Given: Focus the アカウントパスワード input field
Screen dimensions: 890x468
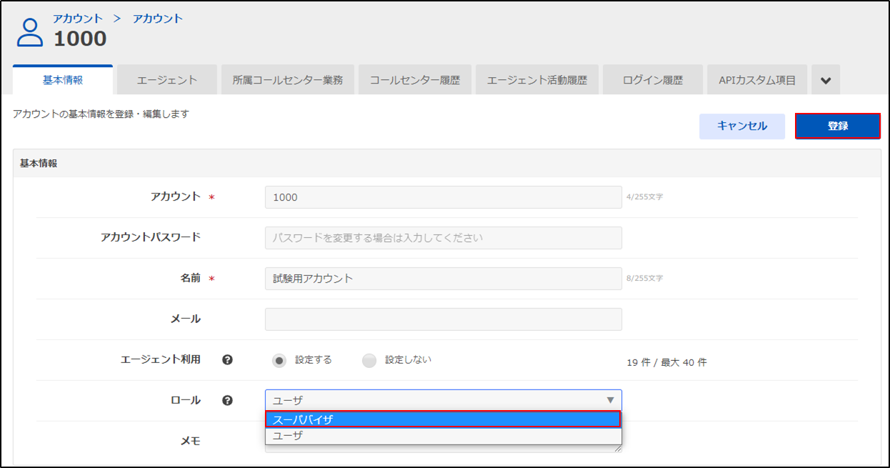Looking at the screenshot, I should [443, 238].
